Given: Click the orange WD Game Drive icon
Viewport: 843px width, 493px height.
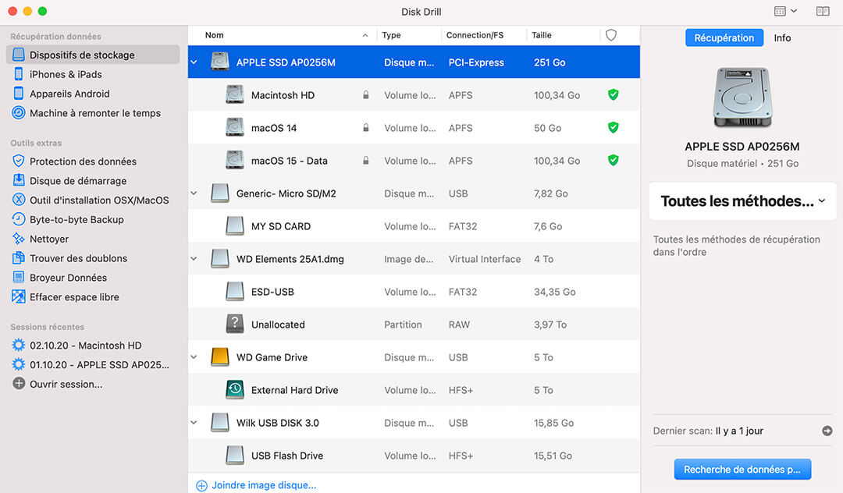Looking at the screenshot, I should [220, 356].
